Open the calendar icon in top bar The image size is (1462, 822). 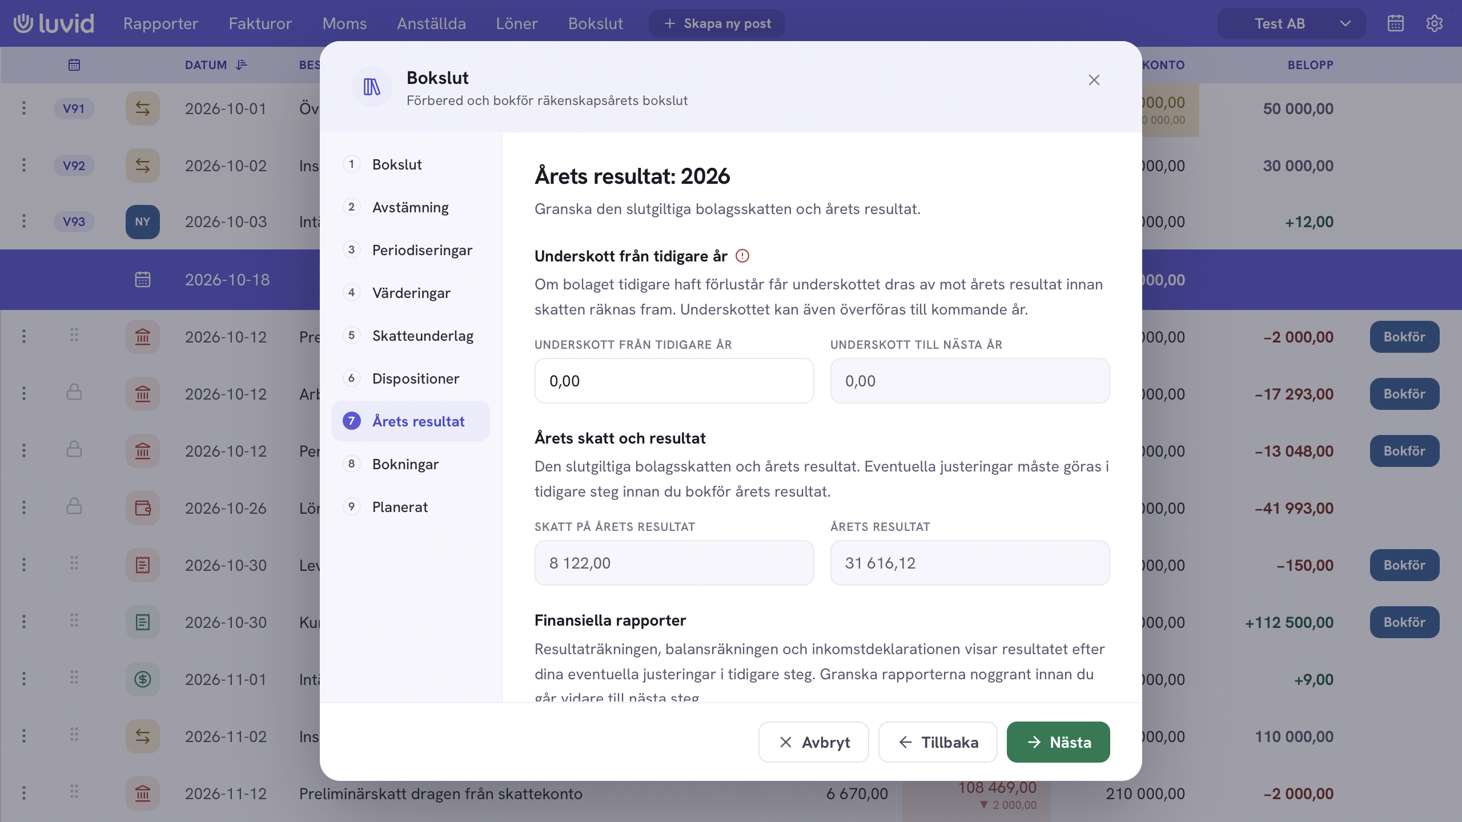pos(1395,23)
